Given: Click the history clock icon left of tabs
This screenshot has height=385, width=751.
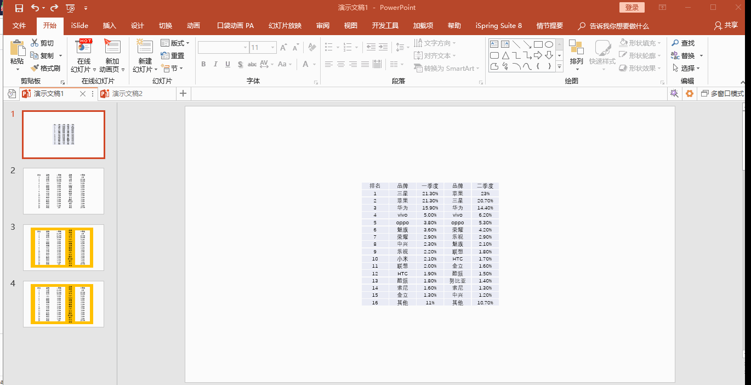Looking at the screenshot, I should click(11, 94).
